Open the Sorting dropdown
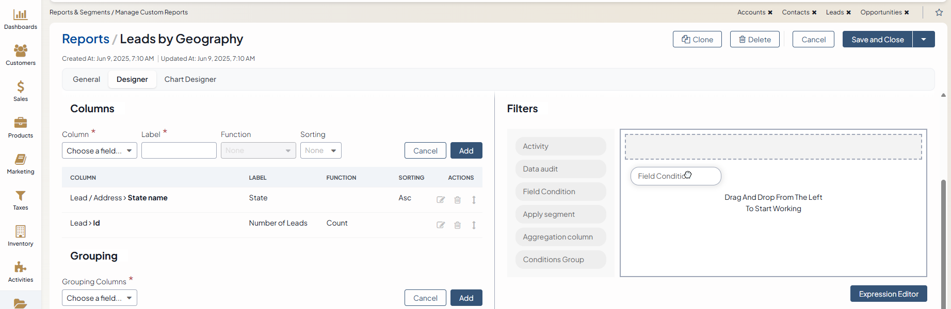951x309 pixels. point(320,150)
